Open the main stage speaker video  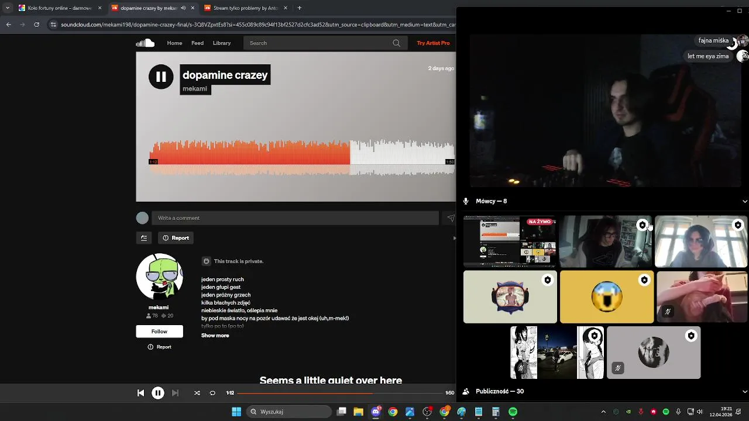point(605,111)
